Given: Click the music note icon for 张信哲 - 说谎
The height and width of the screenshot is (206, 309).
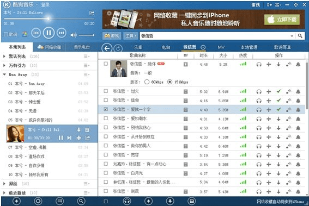Looking at the screenshot, I should [x=288, y=191].
